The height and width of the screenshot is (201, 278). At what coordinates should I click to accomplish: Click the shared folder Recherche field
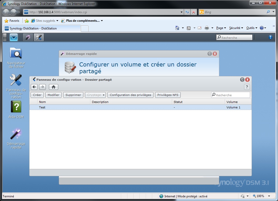point(230,95)
